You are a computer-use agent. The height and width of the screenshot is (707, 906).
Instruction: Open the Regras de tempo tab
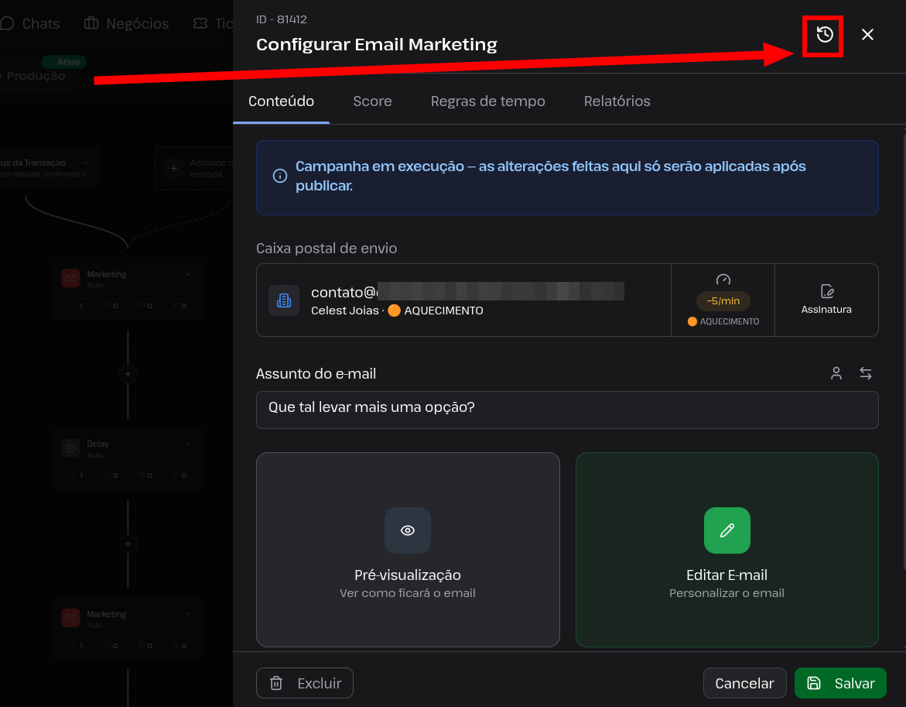(x=487, y=101)
